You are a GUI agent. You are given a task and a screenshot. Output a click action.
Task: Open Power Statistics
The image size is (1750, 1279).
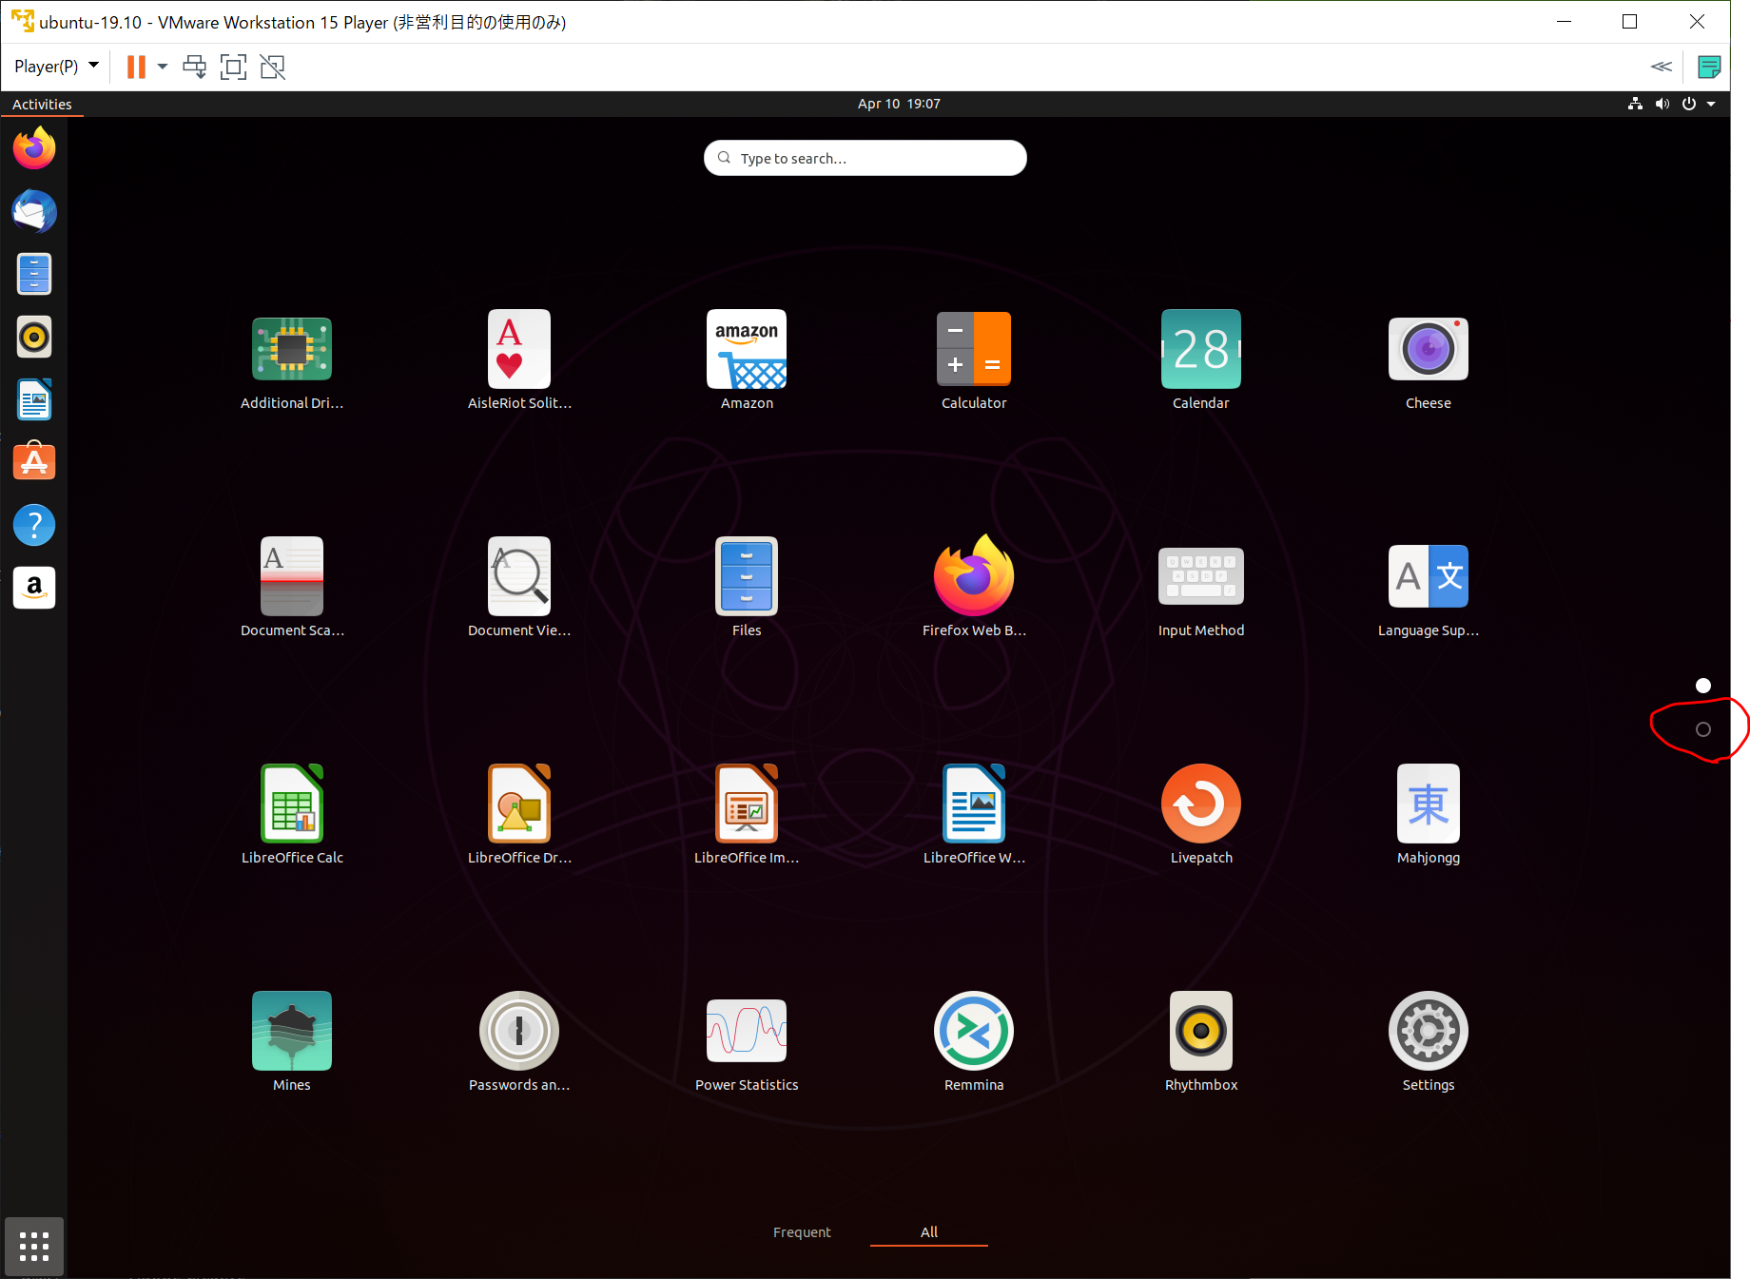pyautogui.click(x=747, y=1042)
